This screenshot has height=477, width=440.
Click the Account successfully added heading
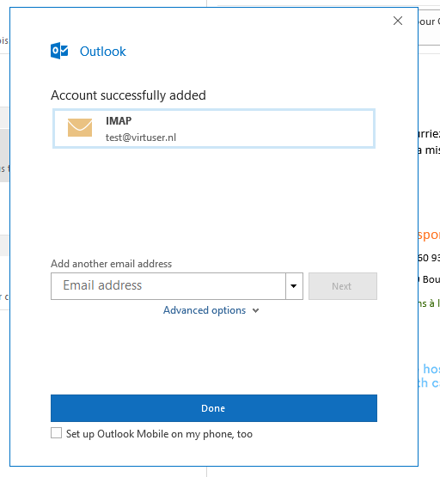tap(128, 95)
